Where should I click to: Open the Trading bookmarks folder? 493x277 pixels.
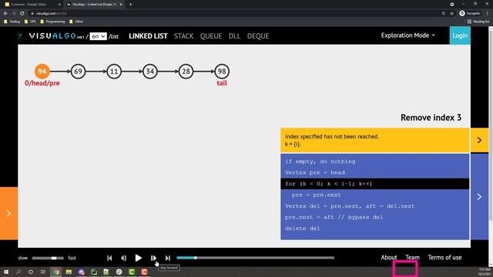tap(12, 22)
